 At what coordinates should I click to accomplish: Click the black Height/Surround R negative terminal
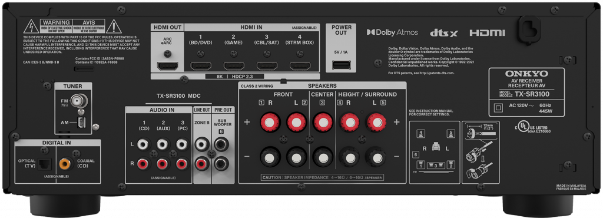(350, 157)
